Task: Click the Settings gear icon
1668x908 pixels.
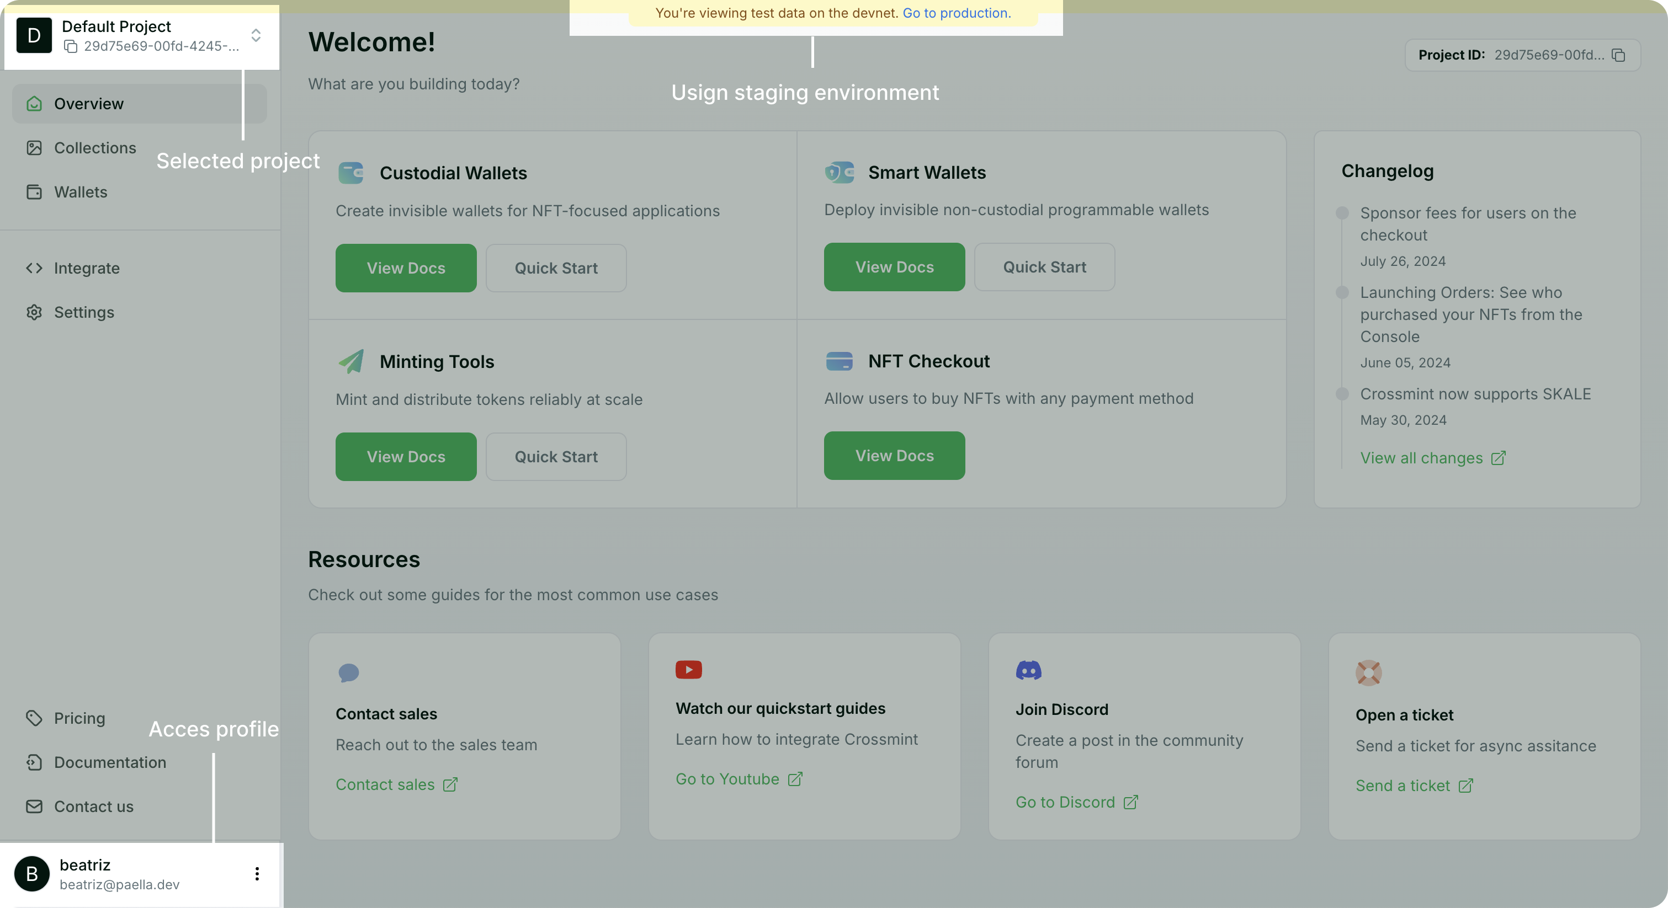Action: [x=34, y=313]
